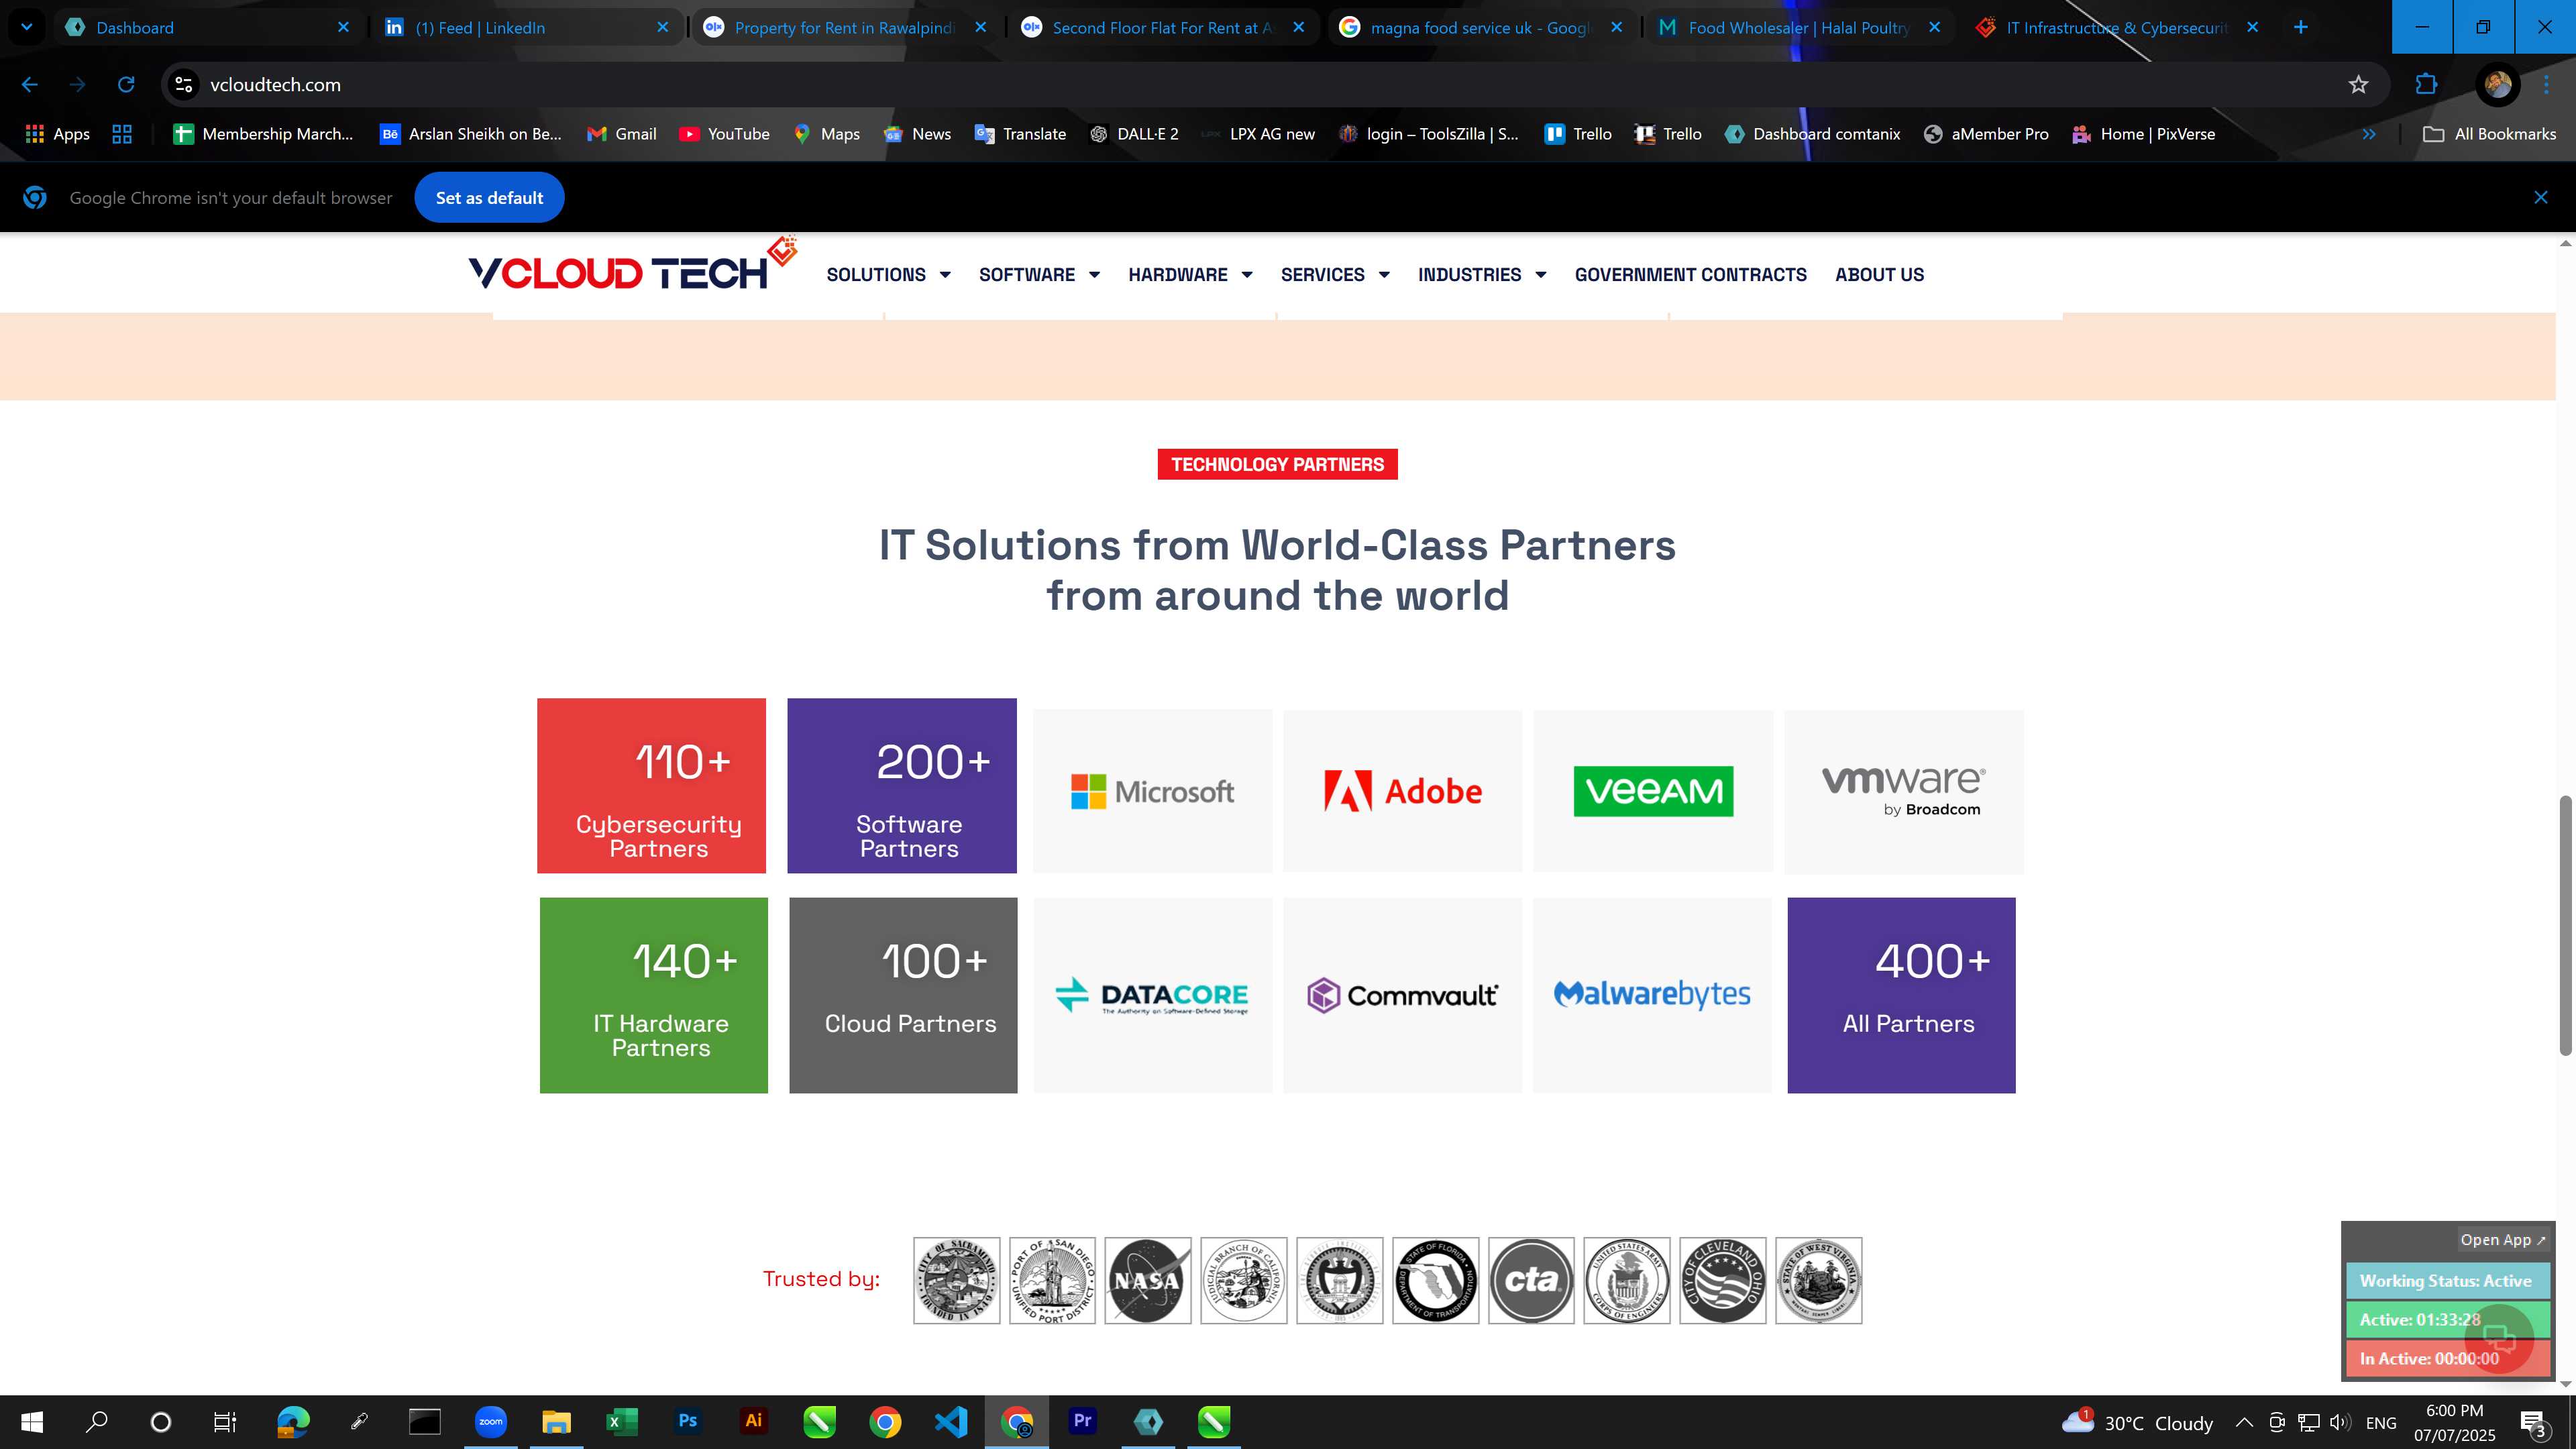Open the All Bookmarks folder
Screen dimensions: 2576x1449
2489,134
